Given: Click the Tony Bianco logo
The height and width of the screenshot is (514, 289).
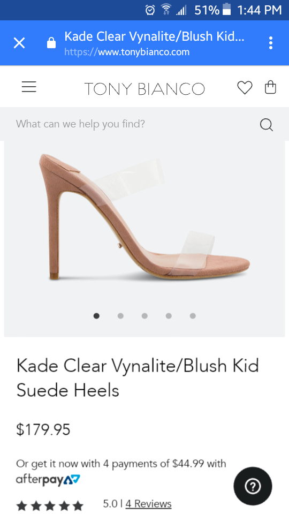Looking at the screenshot, I should pos(144,89).
